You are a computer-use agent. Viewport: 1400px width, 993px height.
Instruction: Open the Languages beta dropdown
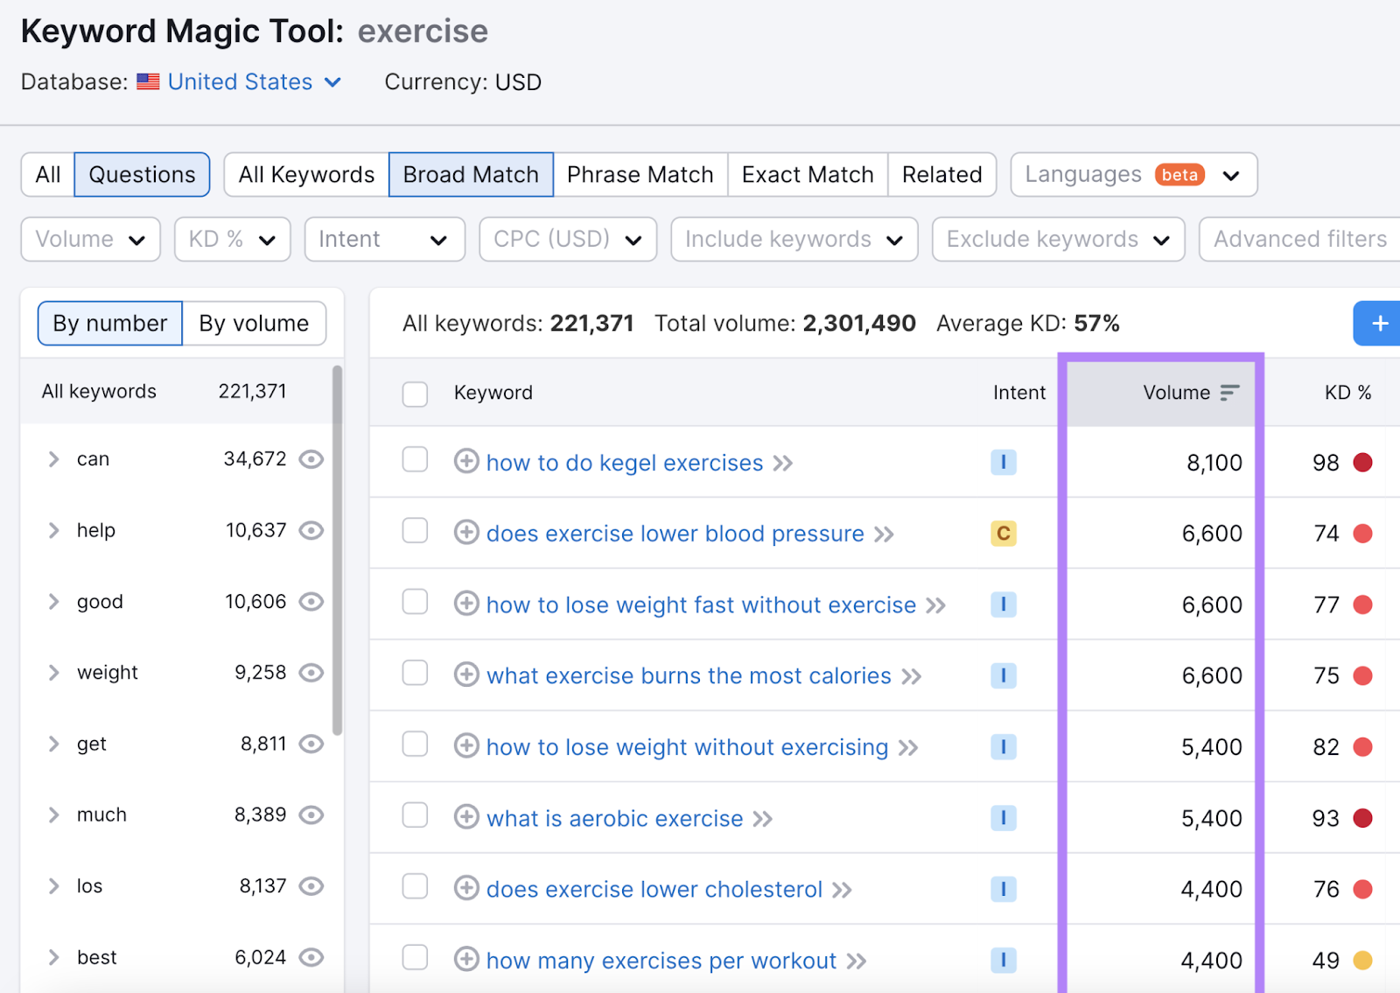coord(1132,174)
